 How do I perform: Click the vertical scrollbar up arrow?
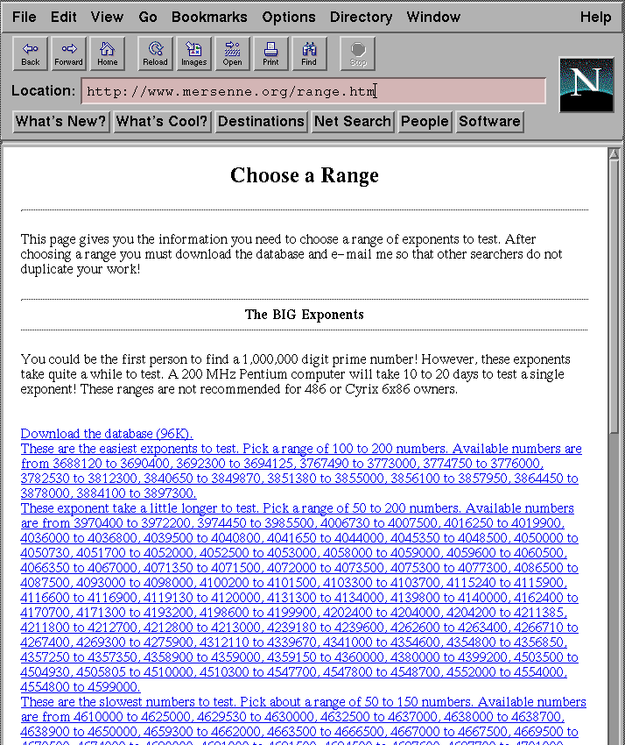coord(615,155)
